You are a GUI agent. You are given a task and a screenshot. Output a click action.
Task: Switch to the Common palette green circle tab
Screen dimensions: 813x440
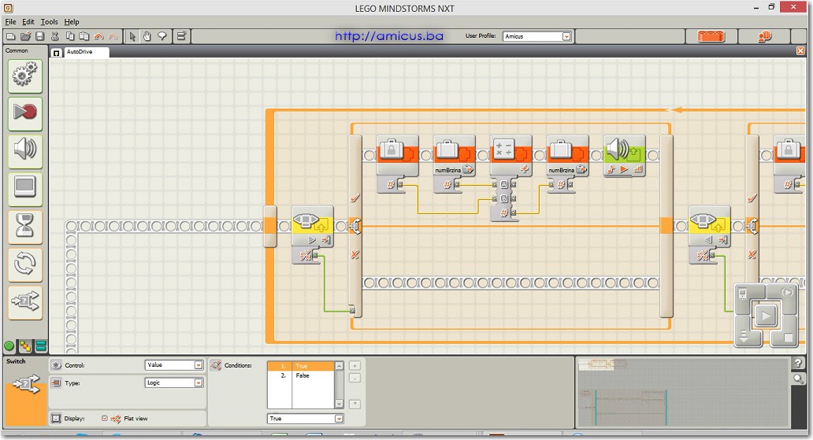9,346
